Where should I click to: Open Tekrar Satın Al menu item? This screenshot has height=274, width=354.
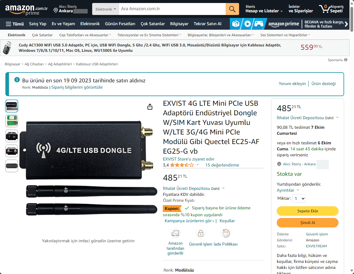pos(207,24)
